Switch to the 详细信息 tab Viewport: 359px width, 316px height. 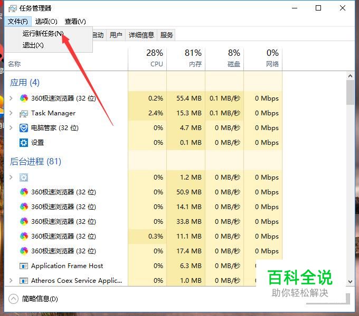point(141,35)
